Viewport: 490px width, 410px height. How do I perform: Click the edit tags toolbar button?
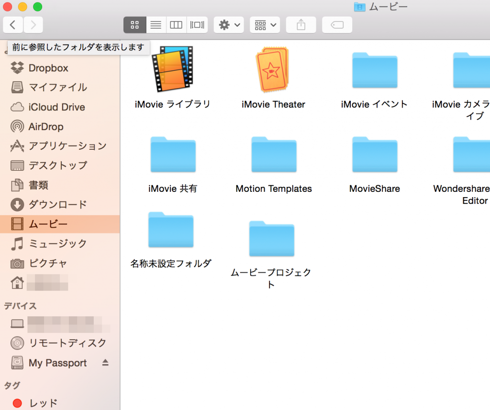point(337,25)
